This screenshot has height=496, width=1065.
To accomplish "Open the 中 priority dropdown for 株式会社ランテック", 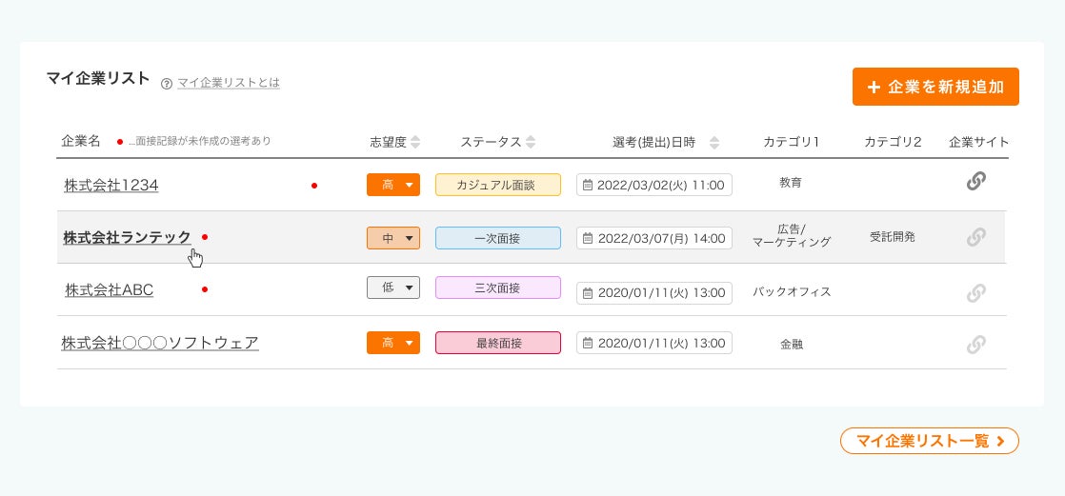I will 393,238.
